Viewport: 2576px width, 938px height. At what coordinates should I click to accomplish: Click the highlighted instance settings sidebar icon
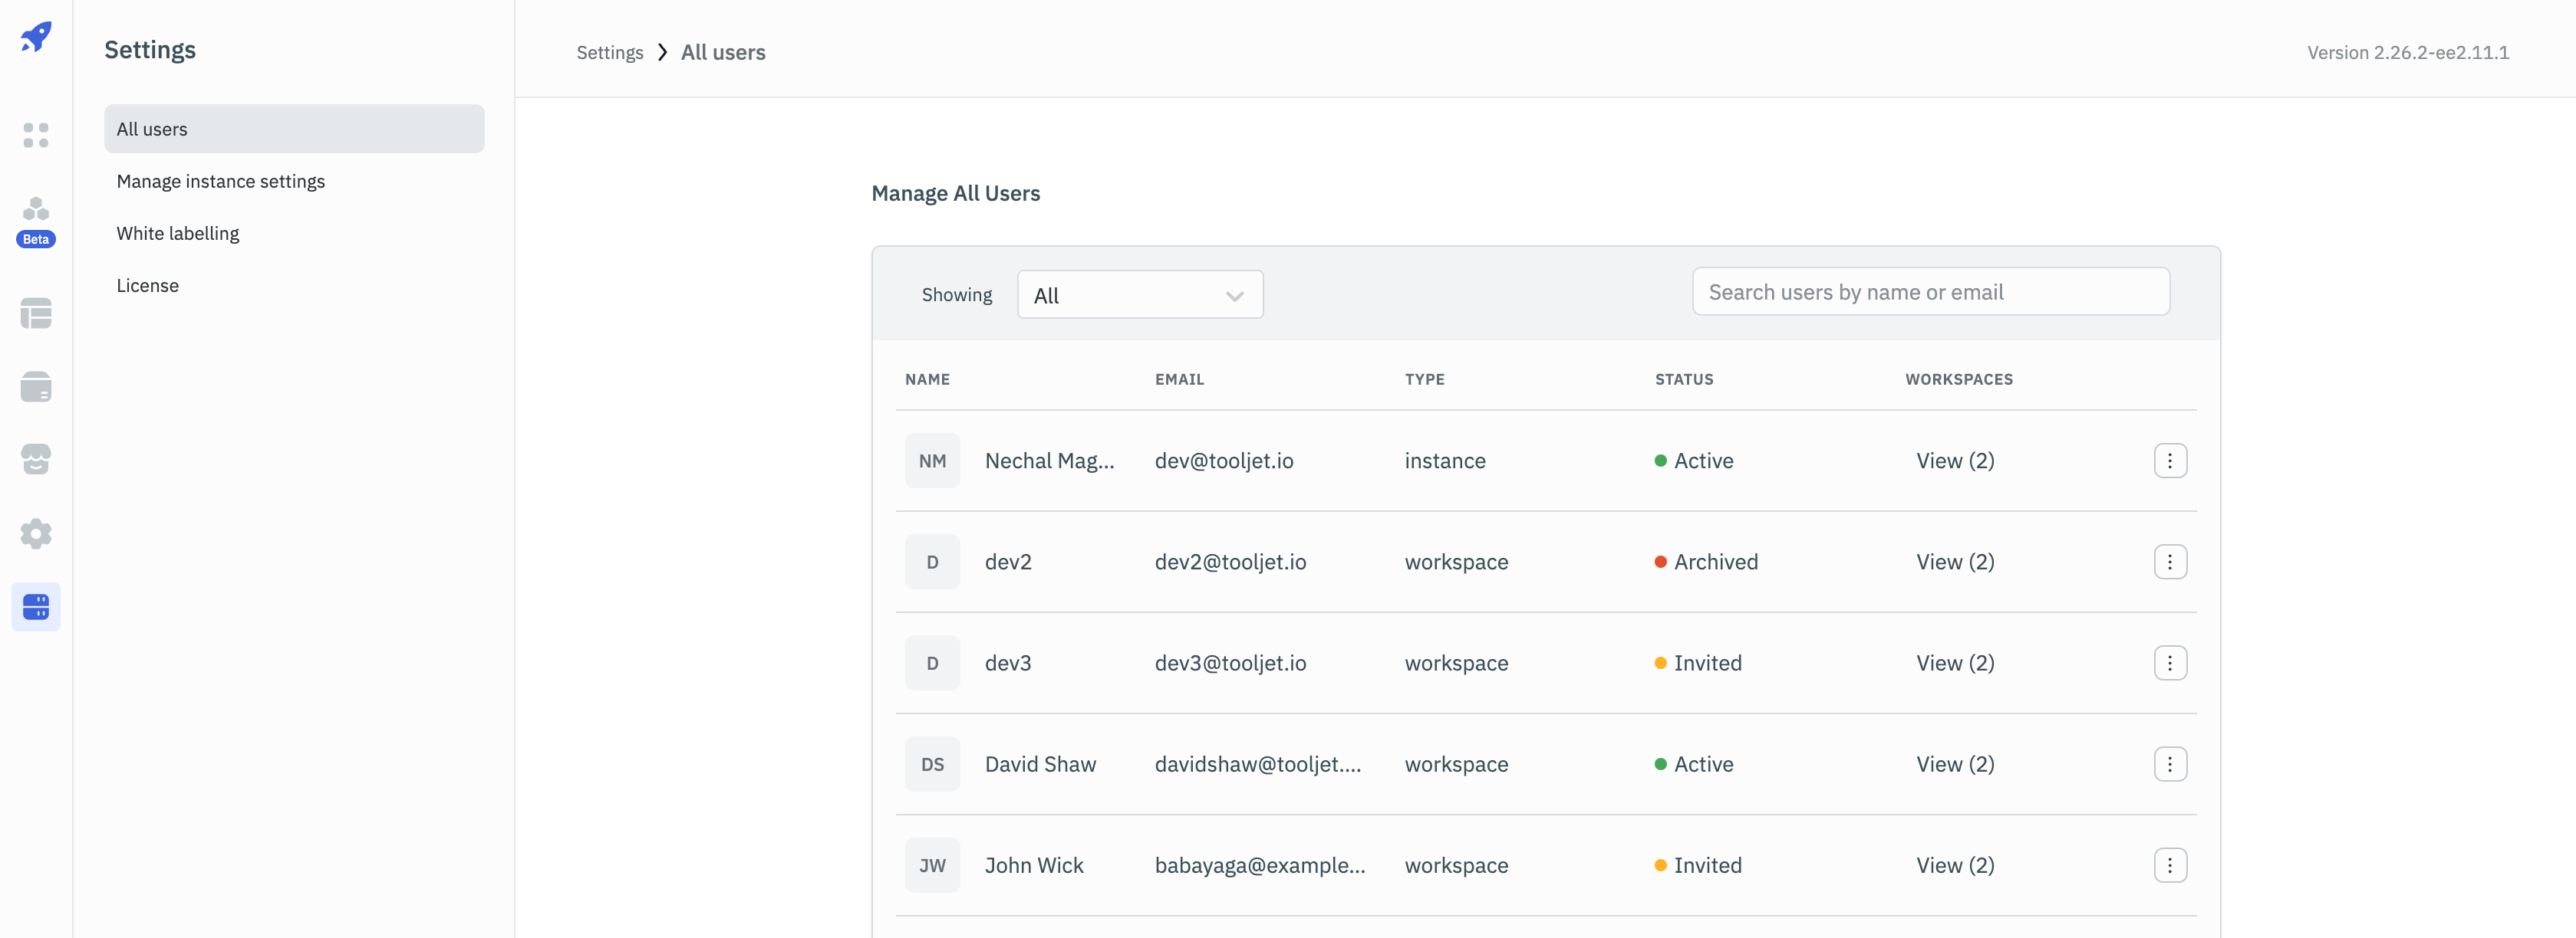[36, 606]
